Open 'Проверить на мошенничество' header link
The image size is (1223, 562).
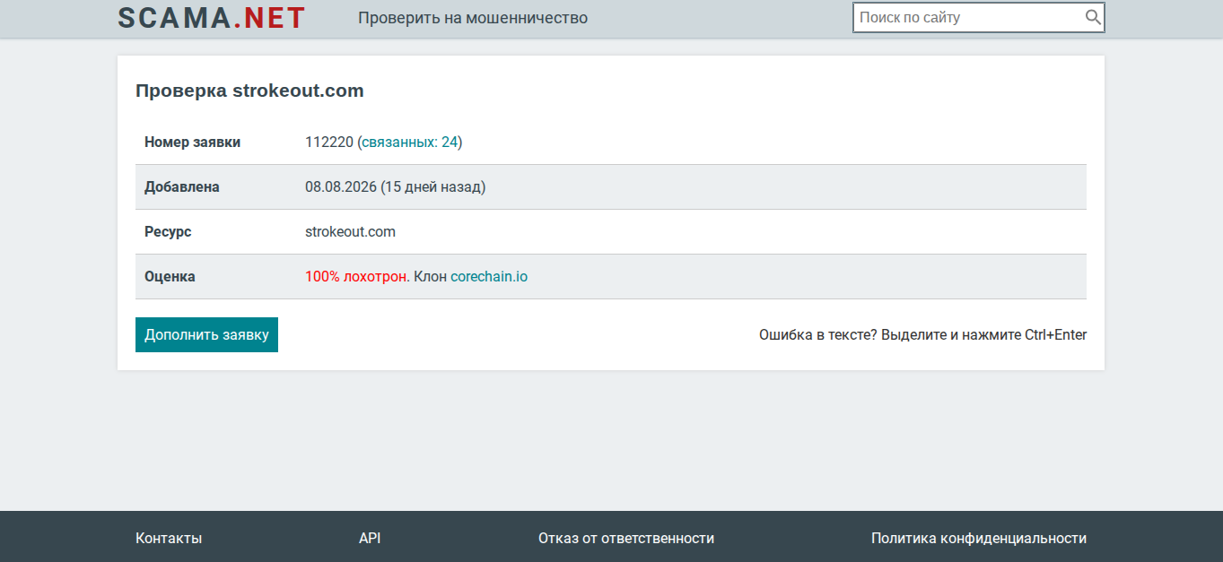[473, 18]
